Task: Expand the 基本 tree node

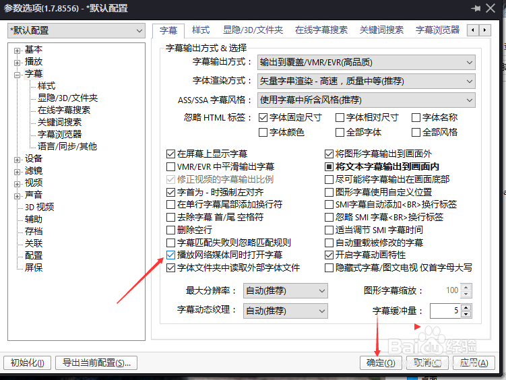Action: pos(17,51)
